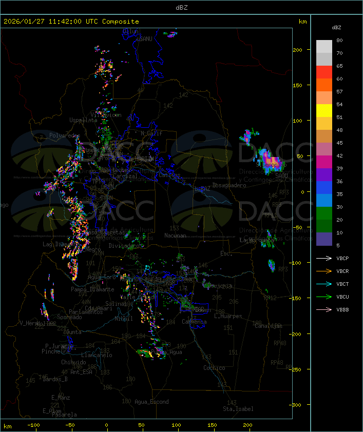363x432 pixels.
Task: Click the Divisadero place label
Action: [124, 245]
